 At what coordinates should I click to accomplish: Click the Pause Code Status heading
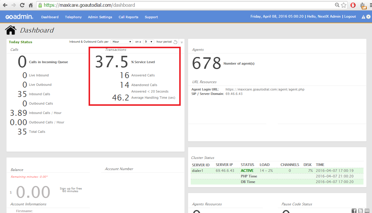pos(297,204)
